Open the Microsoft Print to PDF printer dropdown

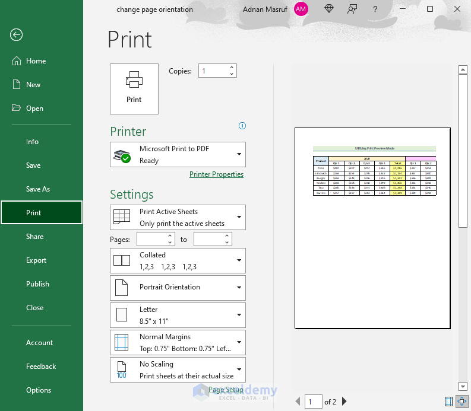(178, 155)
